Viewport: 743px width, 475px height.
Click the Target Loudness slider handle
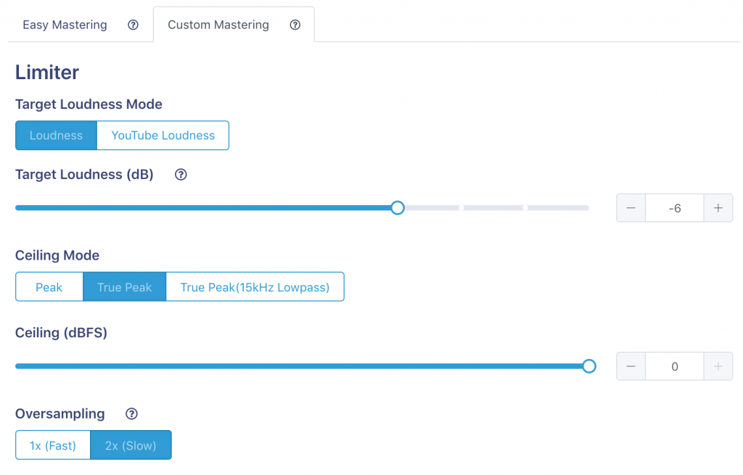point(398,208)
